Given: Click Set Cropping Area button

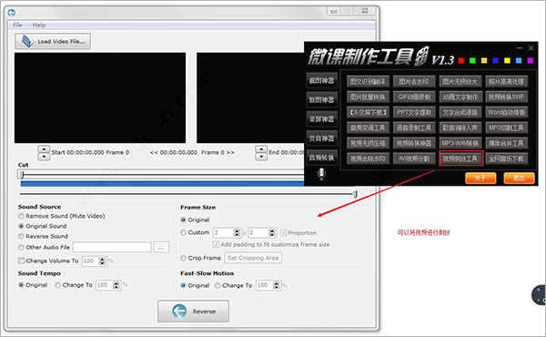Looking at the screenshot, I should [x=253, y=258].
